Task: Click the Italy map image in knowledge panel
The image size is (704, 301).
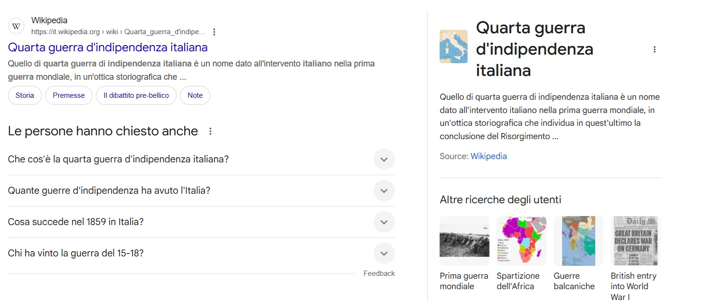Action: click(453, 47)
